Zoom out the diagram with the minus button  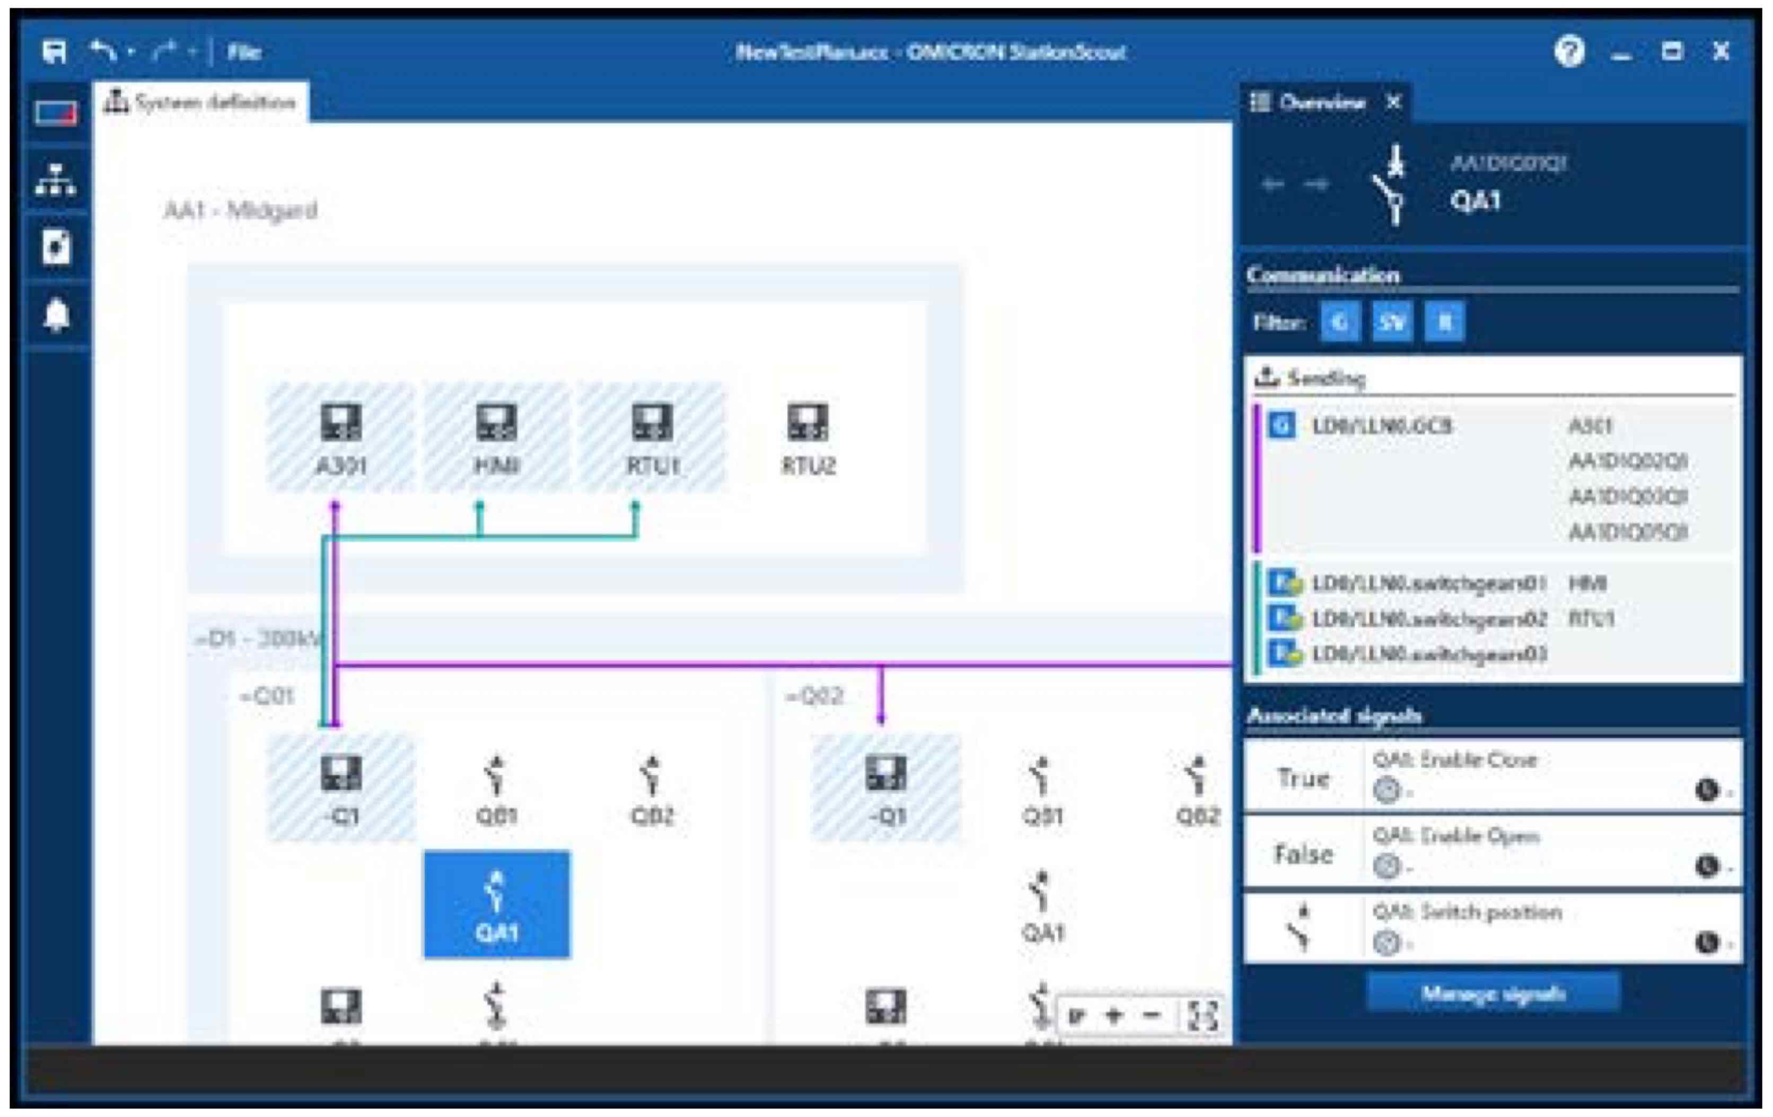(x=1152, y=1016)
